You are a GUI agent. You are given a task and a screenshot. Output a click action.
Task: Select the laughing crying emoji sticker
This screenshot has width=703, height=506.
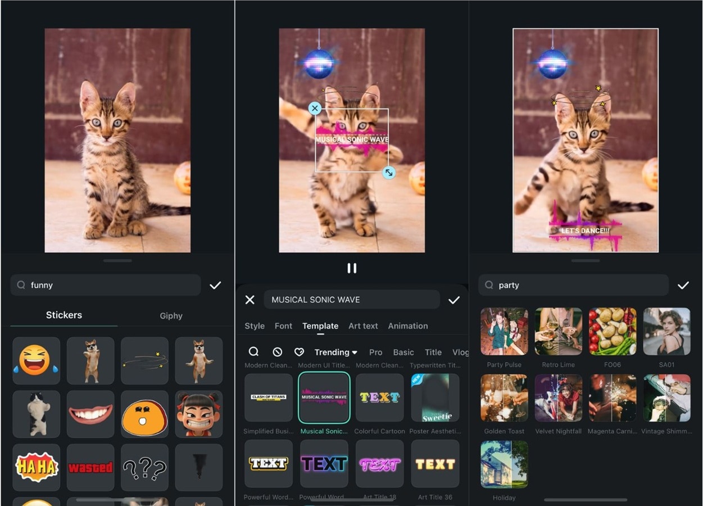click(37, 361)
